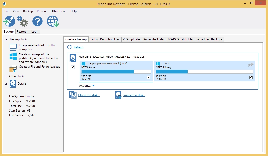Click the Image this disk... link
Image resolution: width=268 pixels, height=156 pixels.
click(x=134, y=95)
